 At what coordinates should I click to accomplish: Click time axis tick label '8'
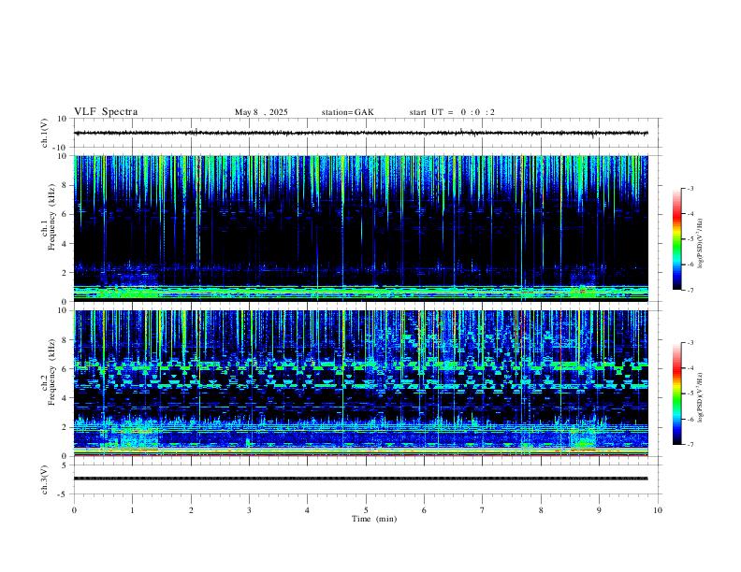(x=541, y=510)
